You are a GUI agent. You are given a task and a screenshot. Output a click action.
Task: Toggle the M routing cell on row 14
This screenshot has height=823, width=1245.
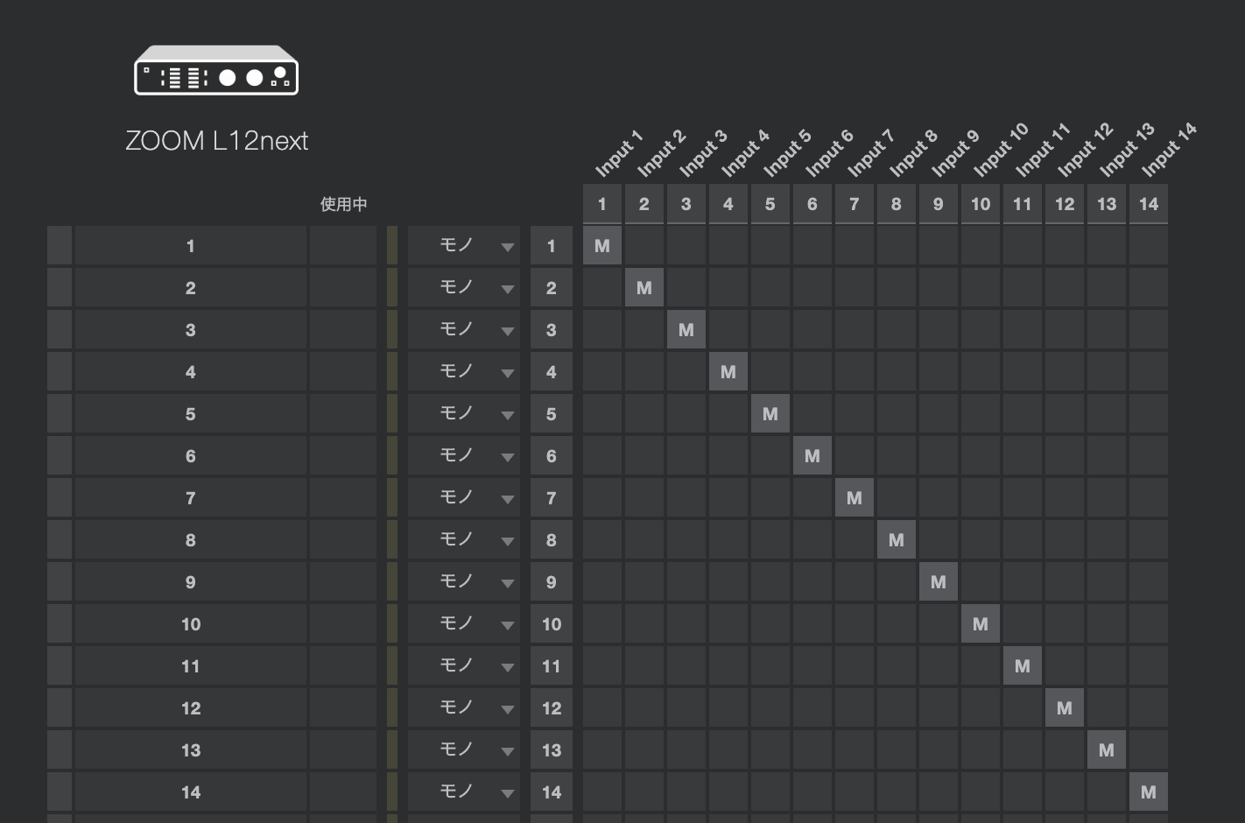[x=1149, y=792]
